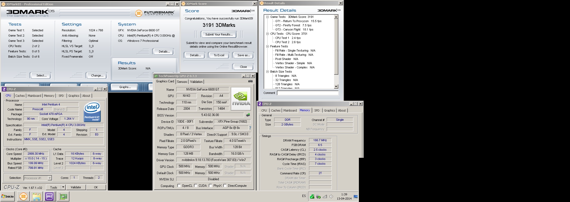This screenshot has width=570, height=202.
Task: Click the volume speaker tray icon
Action: (331, 196)
